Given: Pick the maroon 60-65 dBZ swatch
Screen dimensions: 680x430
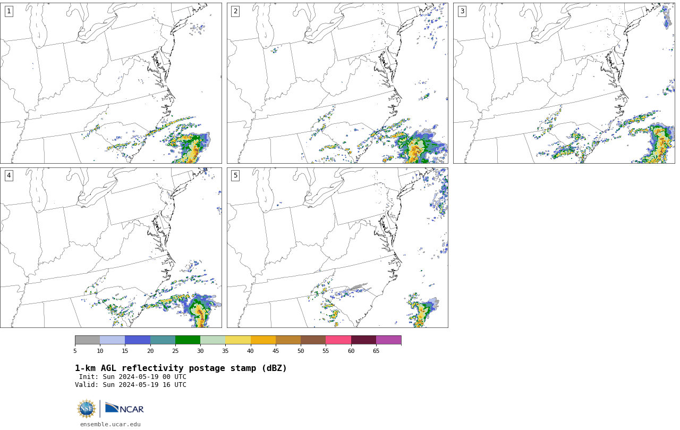Looking at the screenshot, I should click(x=363, y=340).
